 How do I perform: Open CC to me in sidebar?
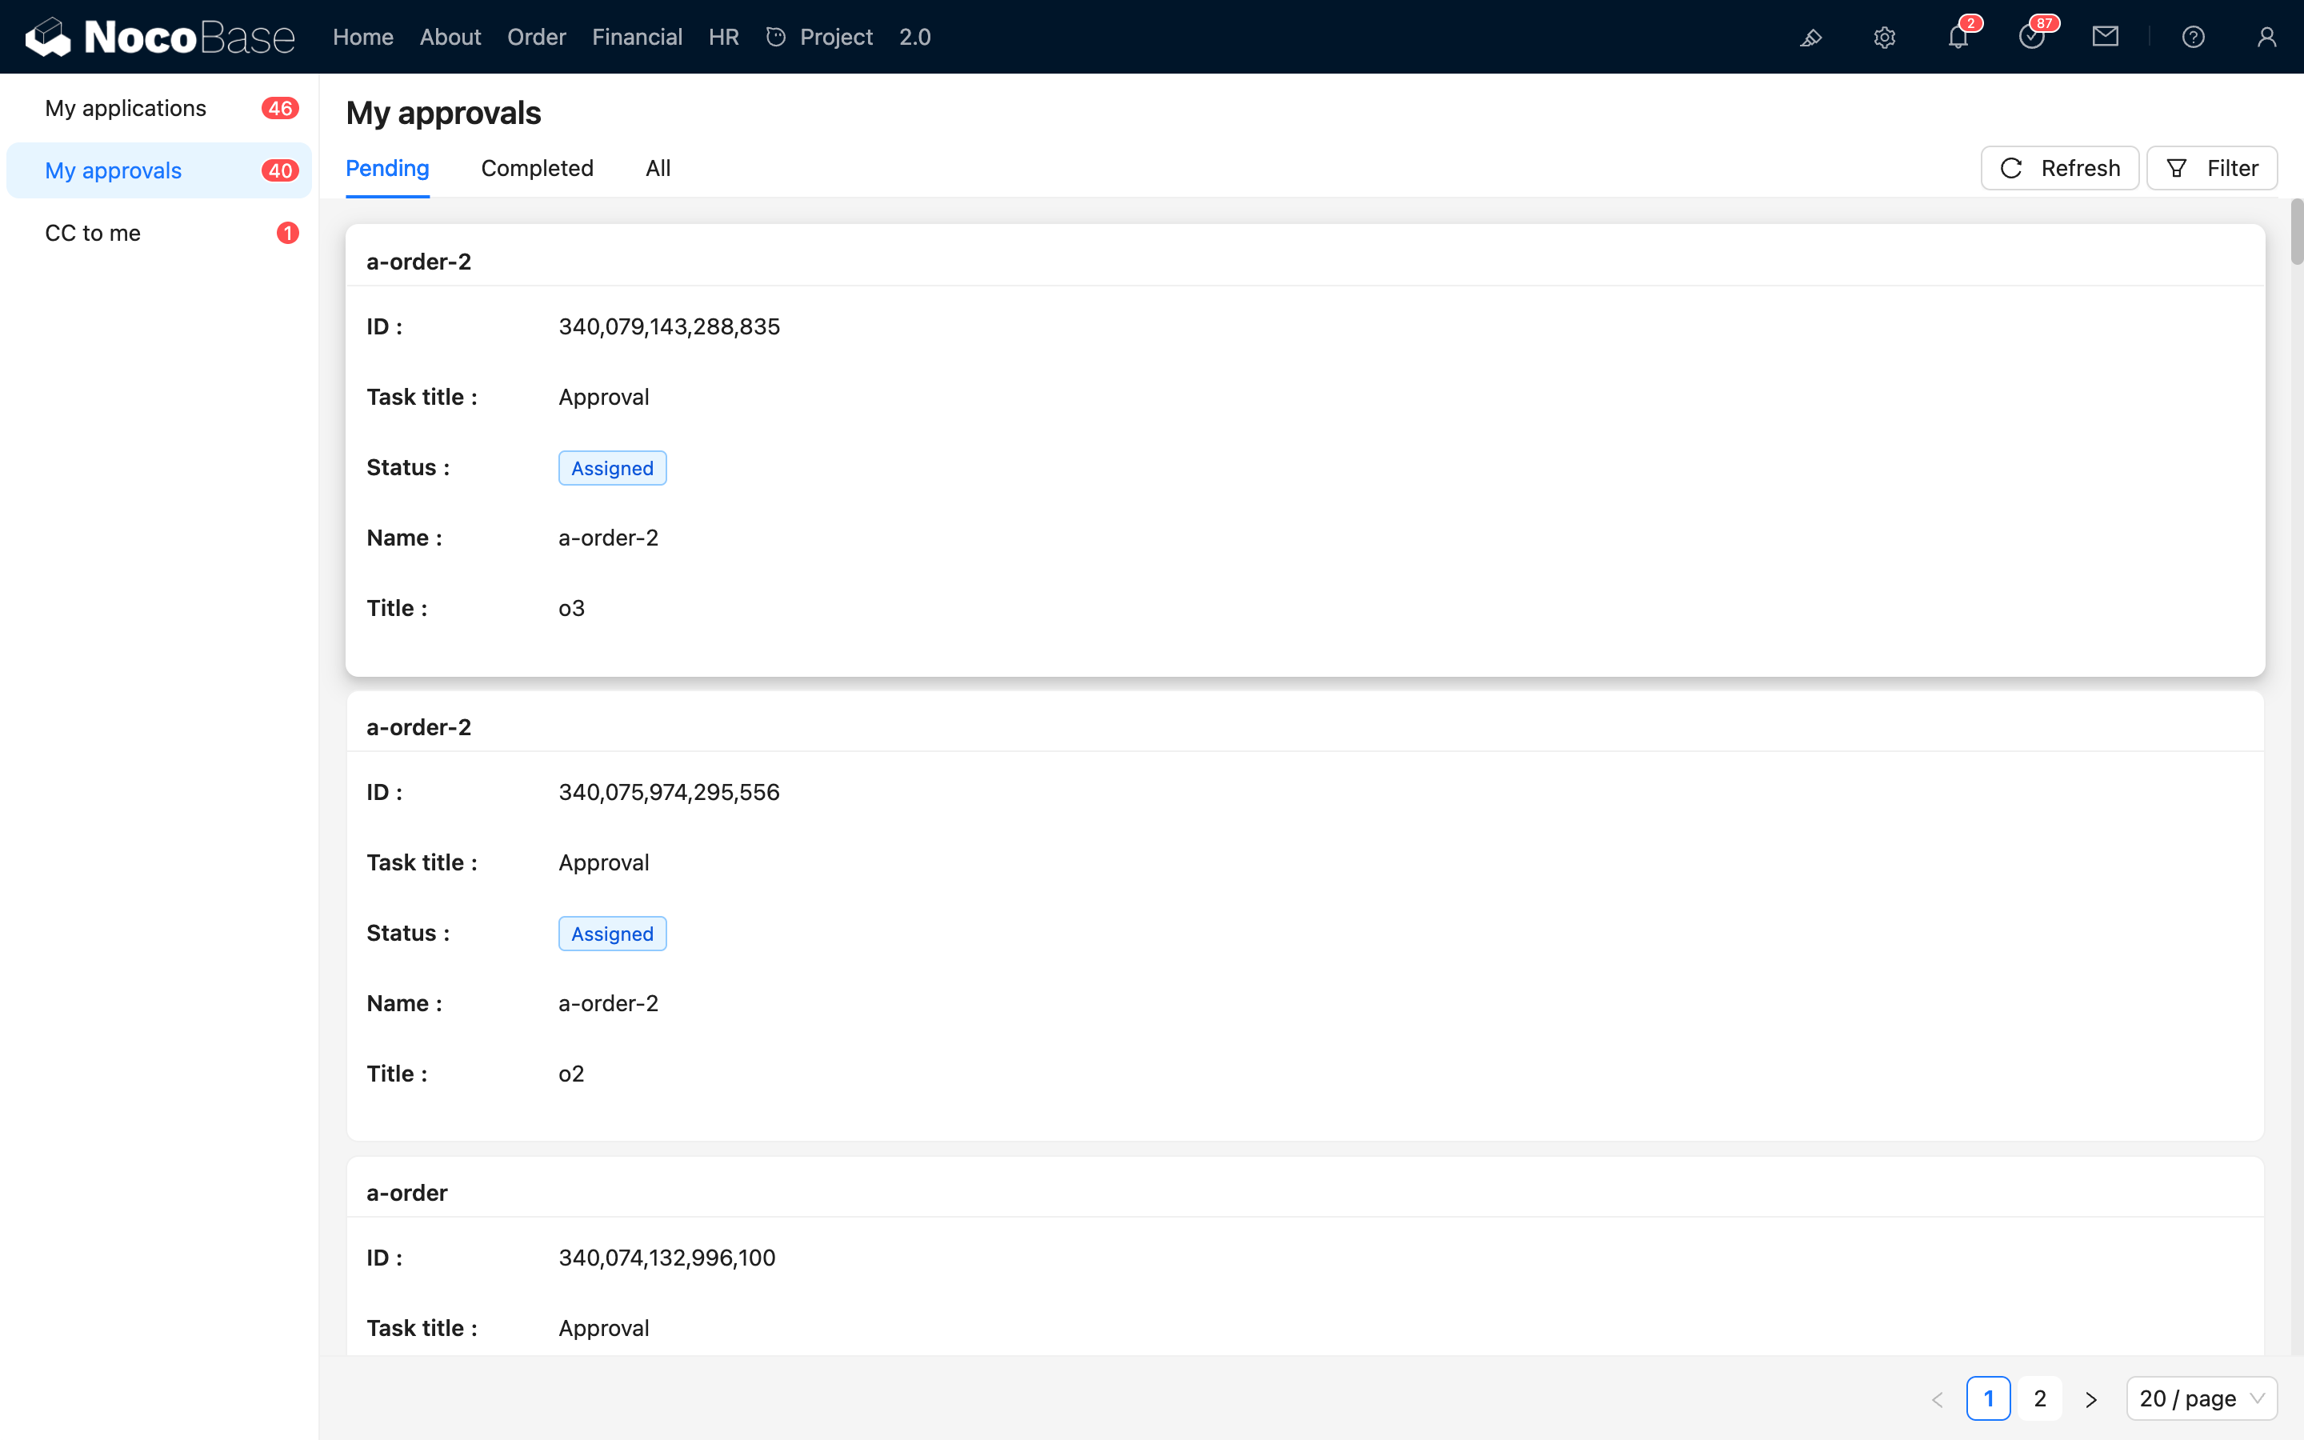(92, 234)
